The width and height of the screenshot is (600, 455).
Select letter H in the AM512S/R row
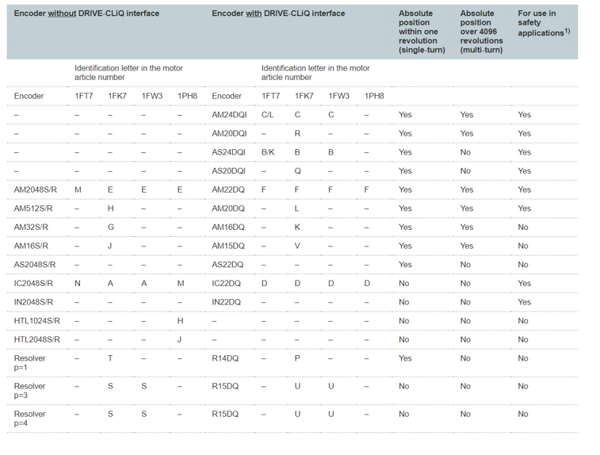(110, 208)
